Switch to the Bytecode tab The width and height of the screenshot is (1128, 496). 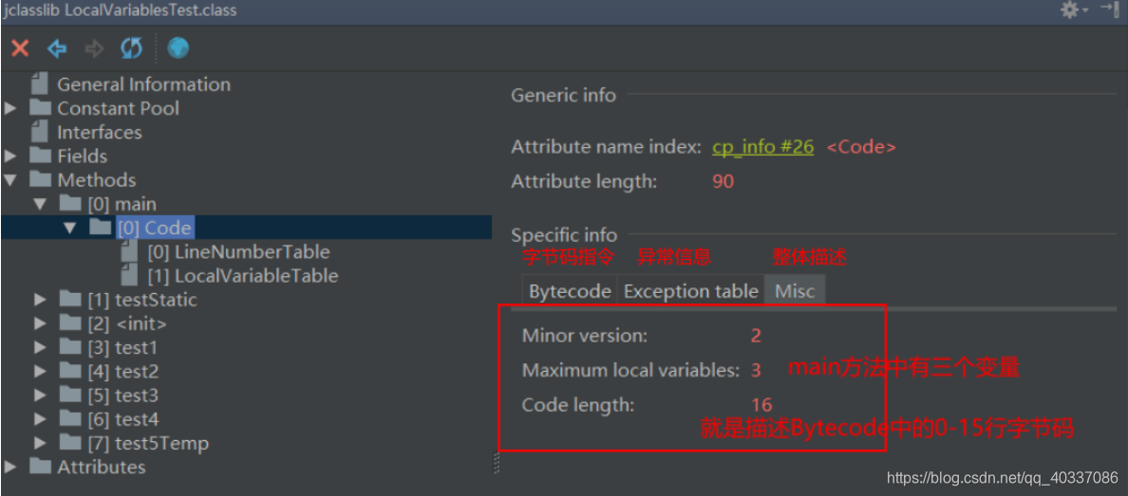[570, 291]
